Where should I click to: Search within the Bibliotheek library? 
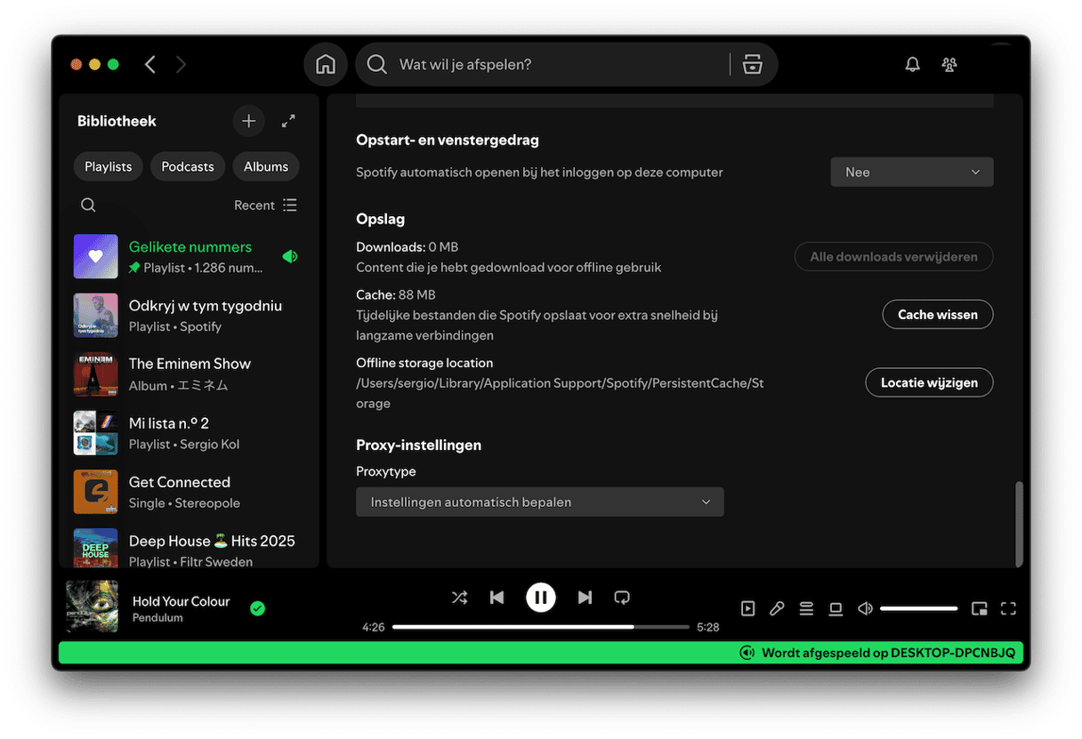point(88,205)
